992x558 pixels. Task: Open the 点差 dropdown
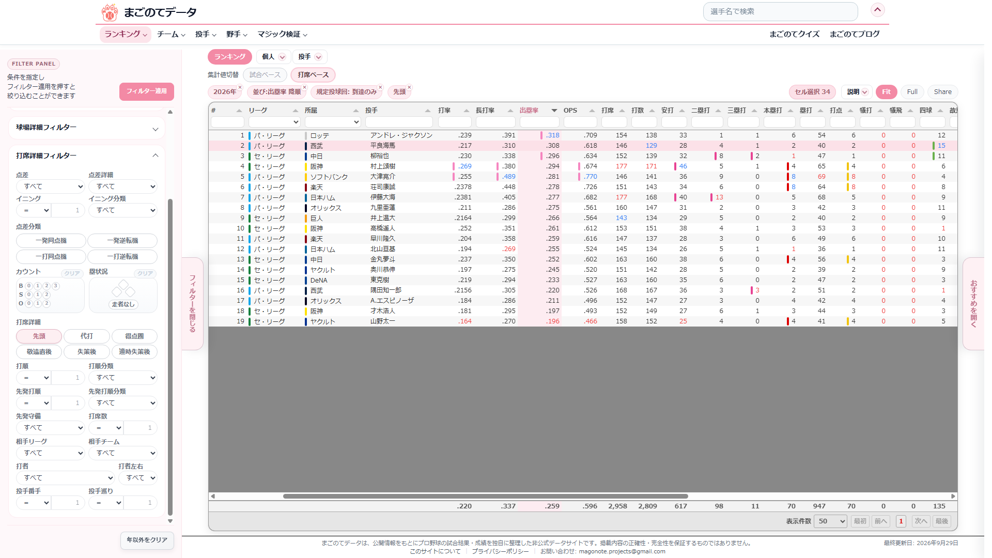pos(50,187)
